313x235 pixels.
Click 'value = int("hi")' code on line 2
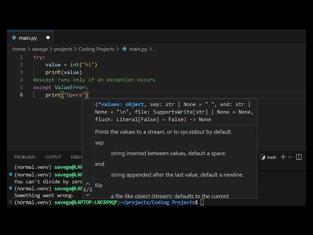click(71, 65)
